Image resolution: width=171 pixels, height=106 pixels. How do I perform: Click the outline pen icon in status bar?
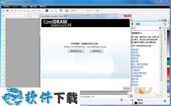point(133,103)
